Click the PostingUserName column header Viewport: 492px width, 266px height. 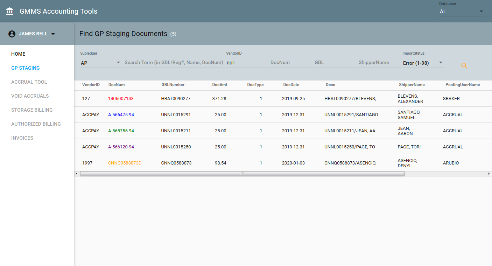click(463, 85)
